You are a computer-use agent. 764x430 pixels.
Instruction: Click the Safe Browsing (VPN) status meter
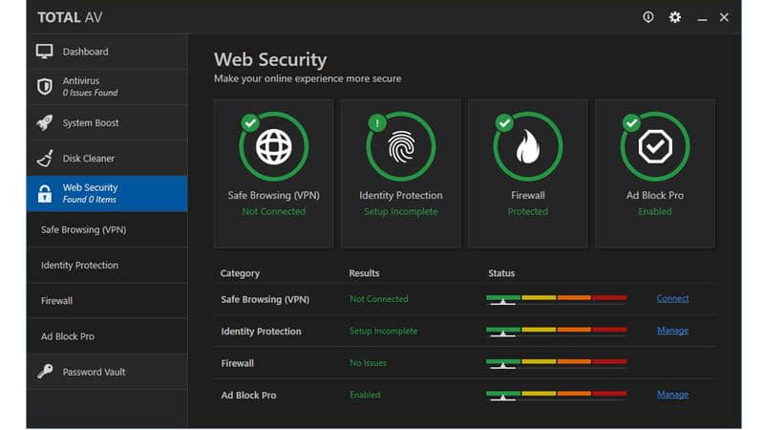click(556, 299)
